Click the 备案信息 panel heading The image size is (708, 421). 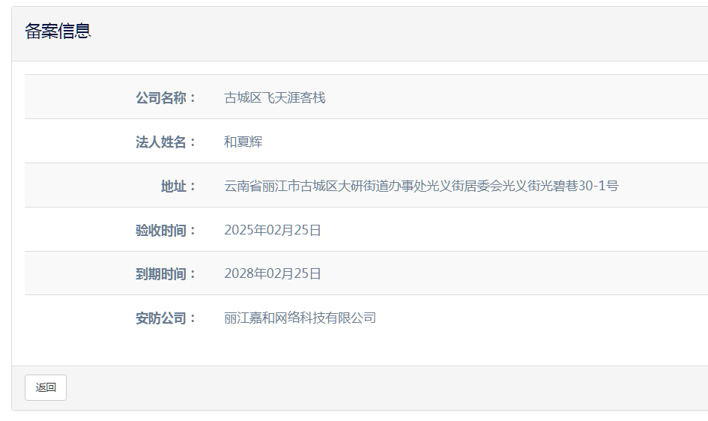point(58,31)
